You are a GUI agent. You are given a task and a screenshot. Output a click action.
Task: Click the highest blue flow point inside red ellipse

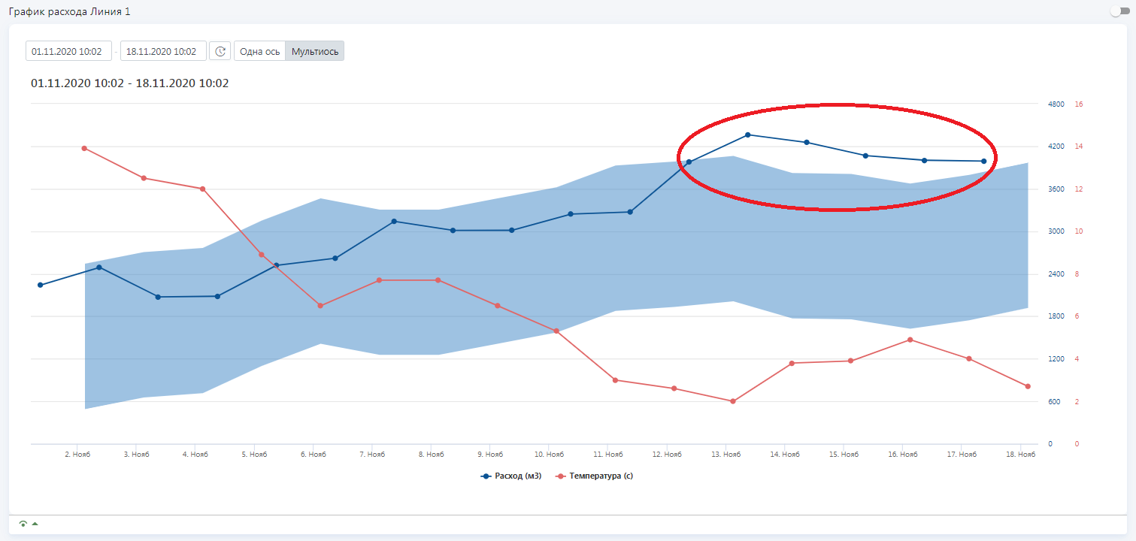coord(748,135)
